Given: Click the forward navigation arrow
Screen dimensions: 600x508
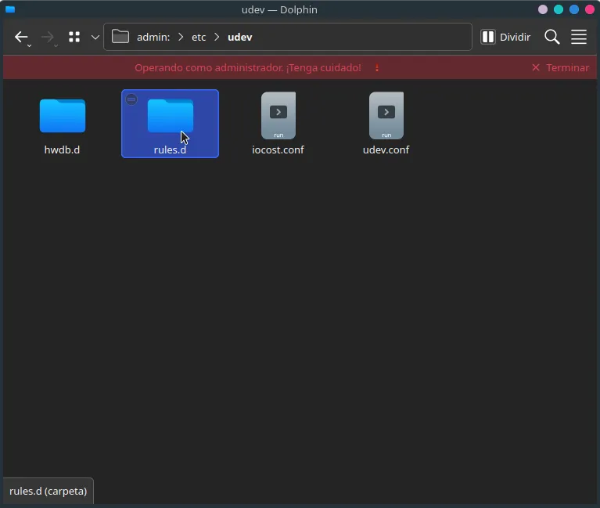Looking at the screenshot, I should (x=48, y=37).
